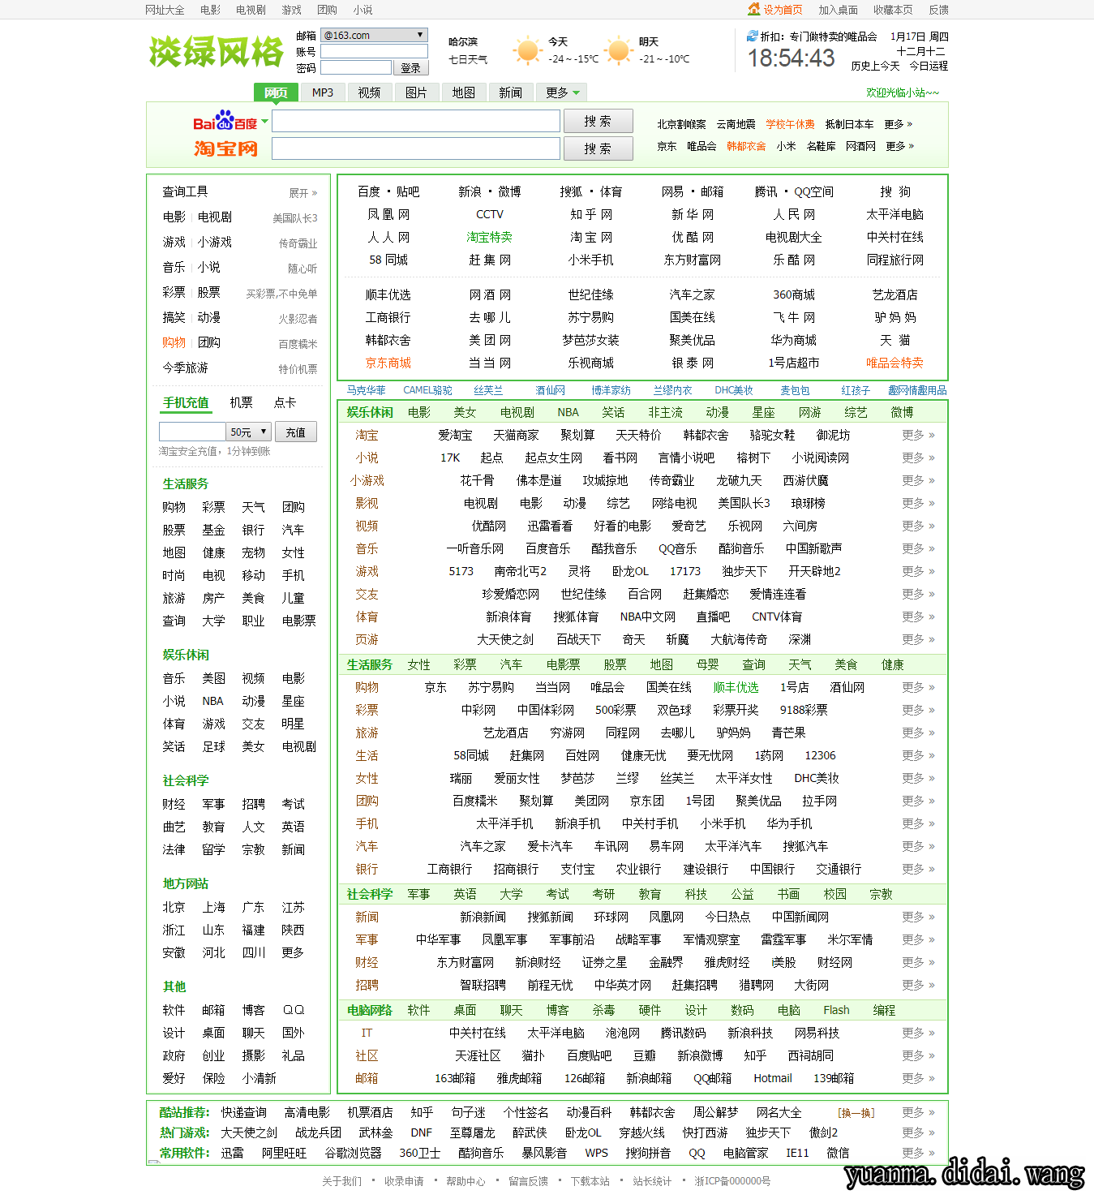Open the 韩都衣舍 hot search link near Taobao
Viewport: 1094px width, 1199px height.
[x=746, y=146]
